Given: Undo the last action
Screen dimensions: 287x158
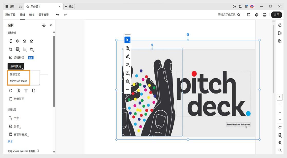Looking at the screenshot, I should 58,15.
